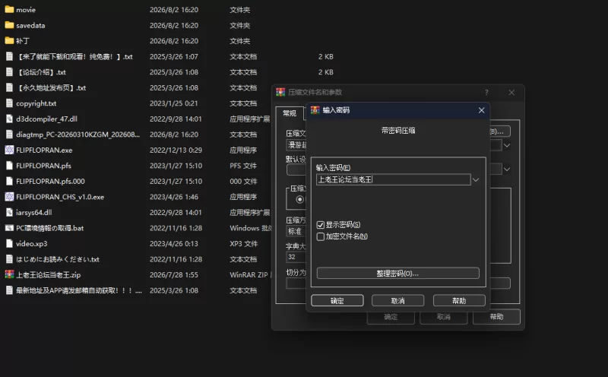The width and height of the screenshot is (608, 377).
Task: Click date 2022/12/13 0:29
Action: 176,150
